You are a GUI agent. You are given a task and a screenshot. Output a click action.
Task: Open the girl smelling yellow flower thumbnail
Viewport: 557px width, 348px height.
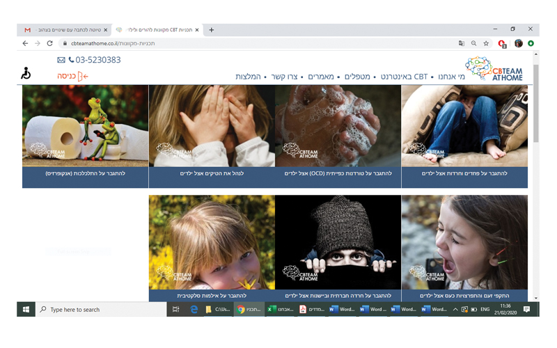pos(212,242)
